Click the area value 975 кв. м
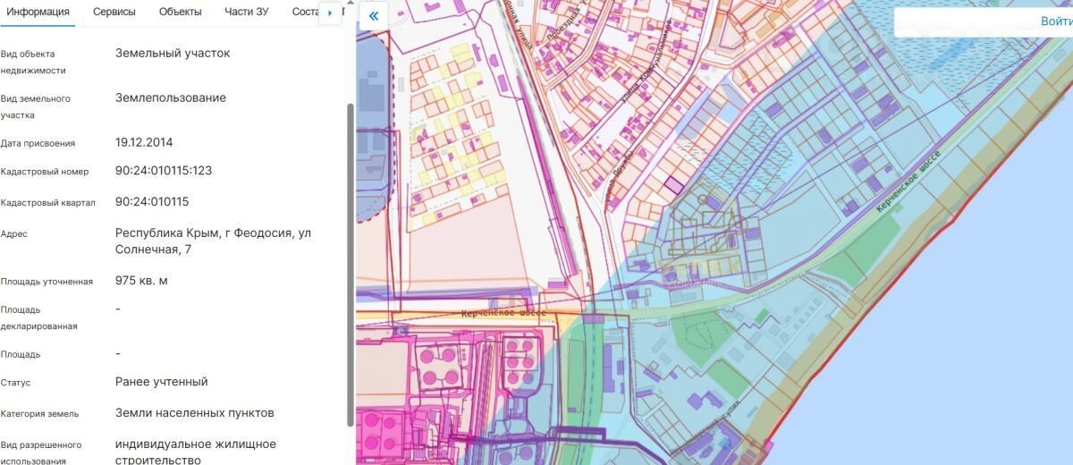The width and height of the screenshot is (1073, 465). point(141,281)
